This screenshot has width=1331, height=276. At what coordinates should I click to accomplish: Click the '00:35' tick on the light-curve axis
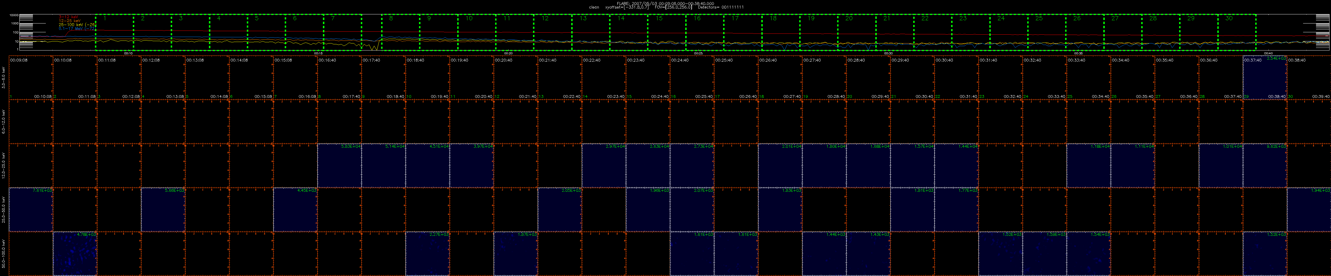[1078, 53]
